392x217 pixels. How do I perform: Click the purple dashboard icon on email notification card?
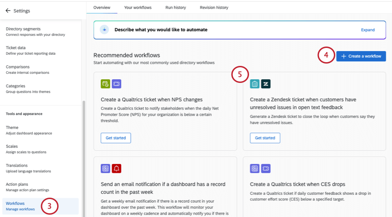point(106,169)
